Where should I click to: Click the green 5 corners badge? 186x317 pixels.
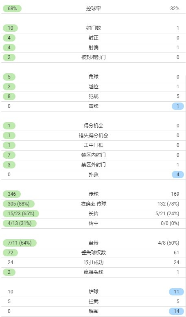point(9,77)
